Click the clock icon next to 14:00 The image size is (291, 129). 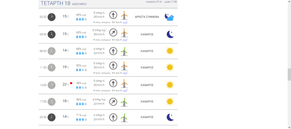(51, 85)
